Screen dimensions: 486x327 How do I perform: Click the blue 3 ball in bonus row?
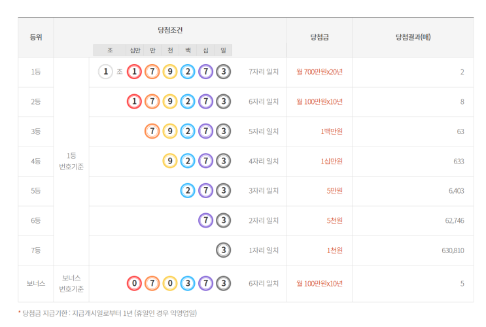point(188,283)
